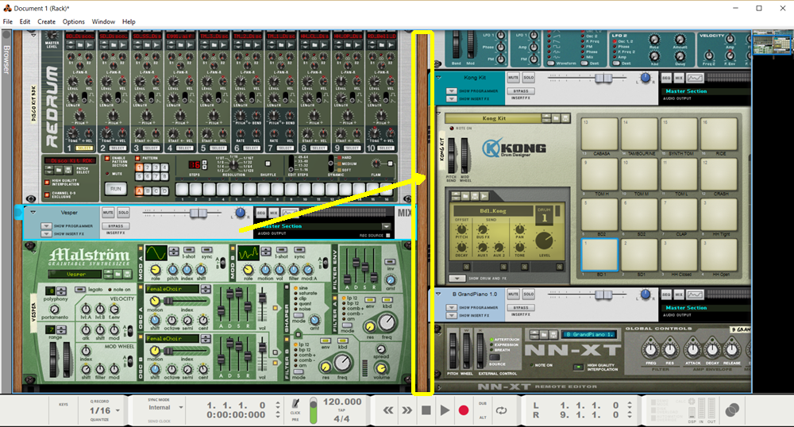Viewport: 794px width, 427px height.
Task: Click SEQ button on Vesper channel
Action: tap(260, 213)
